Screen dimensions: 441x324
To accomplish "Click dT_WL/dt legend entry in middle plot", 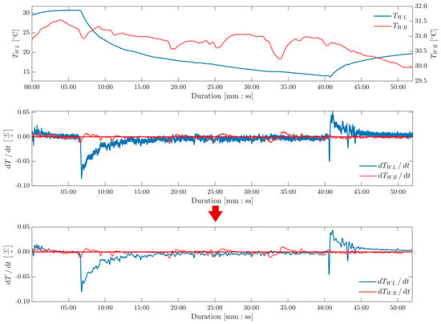I will [x=385, y=166].
